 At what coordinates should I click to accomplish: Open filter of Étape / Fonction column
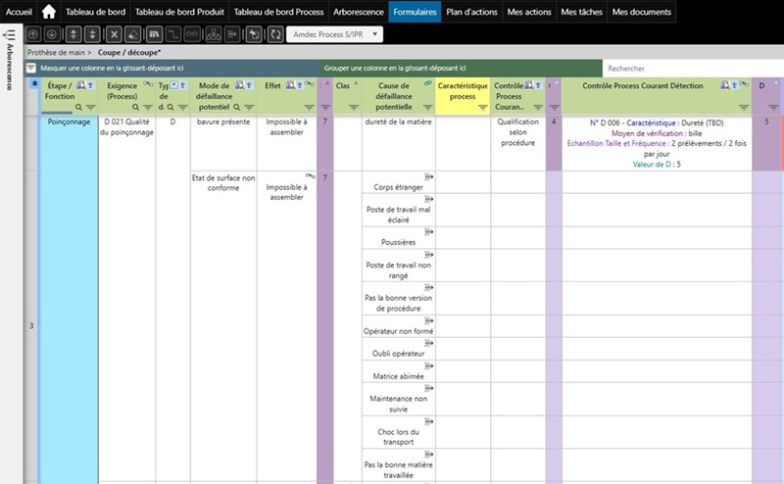pyautogui.click(x=90, y=107)
